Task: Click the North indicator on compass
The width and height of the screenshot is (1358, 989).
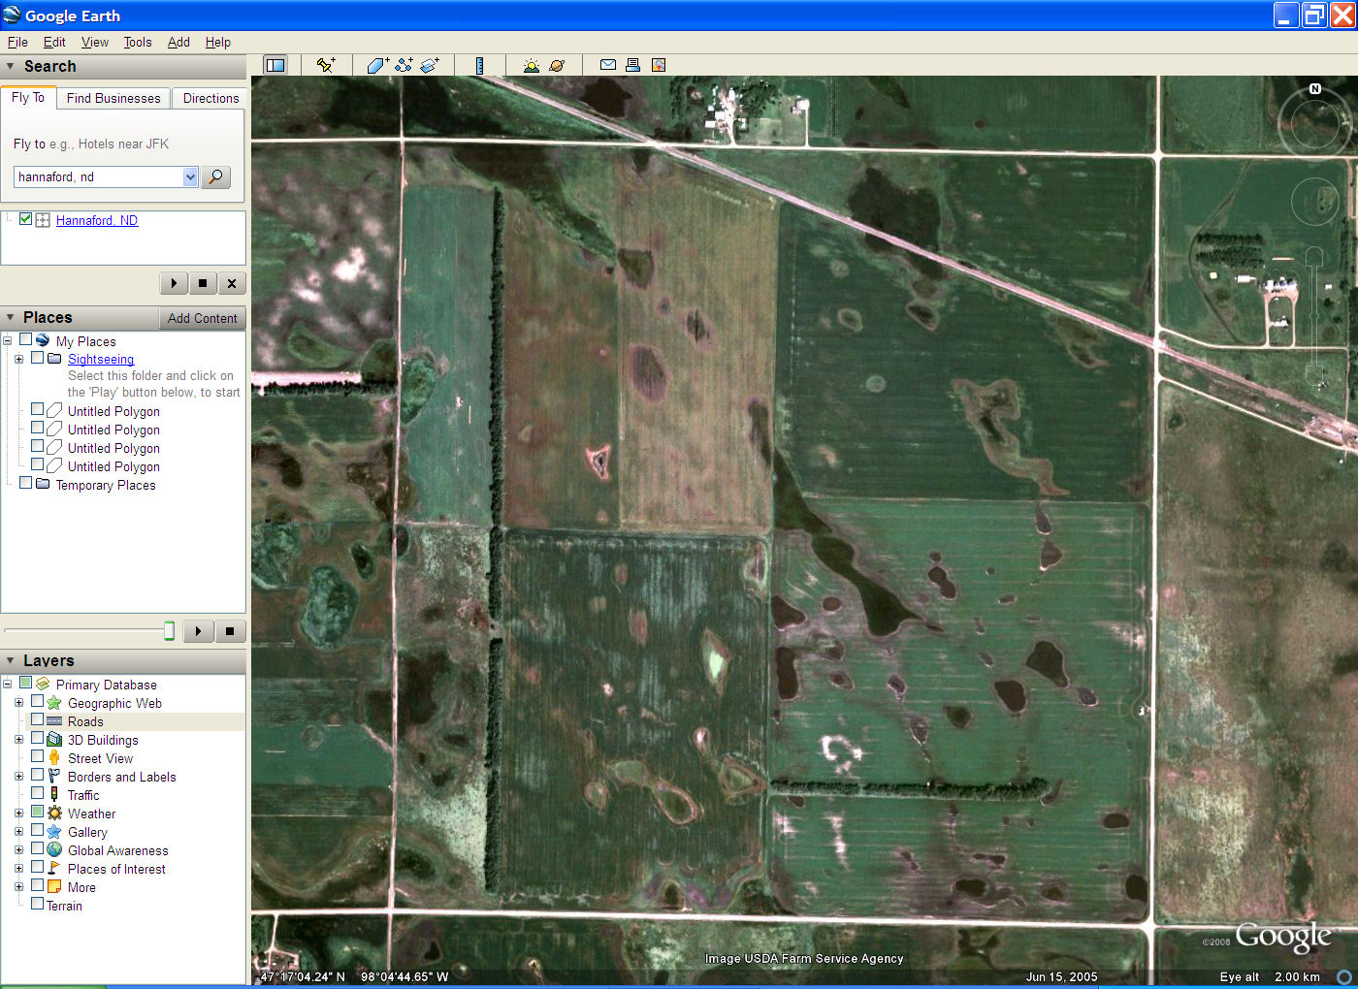Action: click(1315, 89)
